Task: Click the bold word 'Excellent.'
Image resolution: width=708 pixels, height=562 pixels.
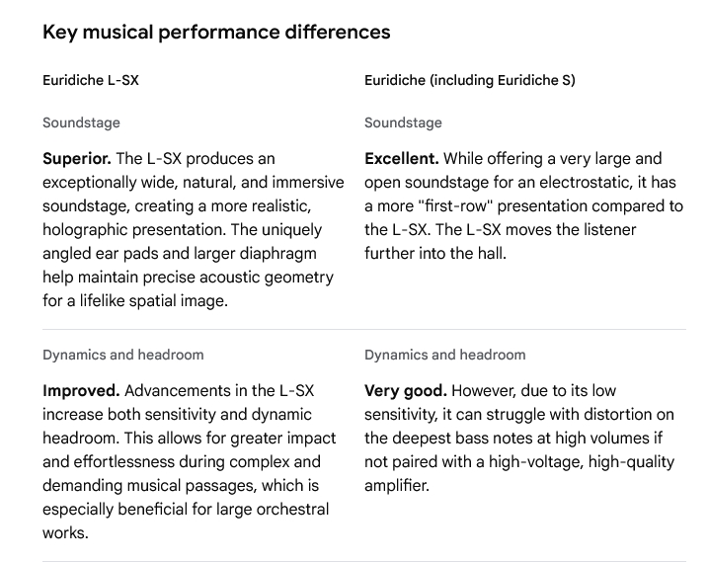Action: coord(402,159)
